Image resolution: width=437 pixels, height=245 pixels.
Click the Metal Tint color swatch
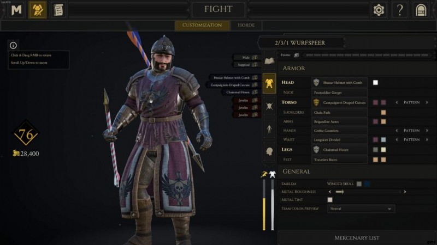(330, 200)
